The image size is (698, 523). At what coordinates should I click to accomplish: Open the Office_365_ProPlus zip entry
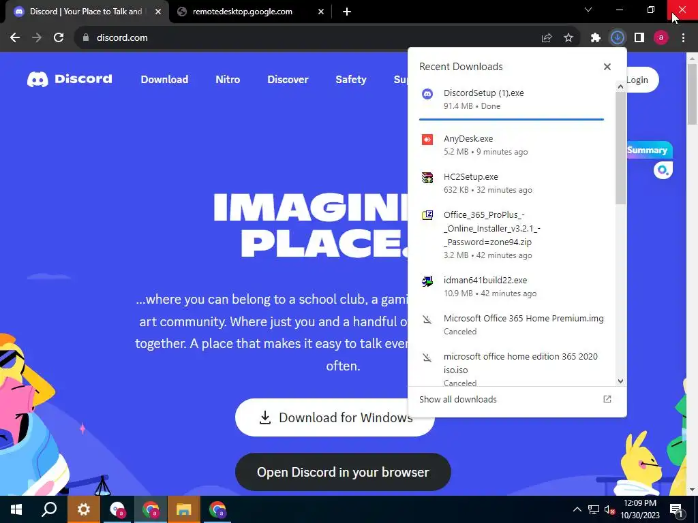(x=511, y=234)
